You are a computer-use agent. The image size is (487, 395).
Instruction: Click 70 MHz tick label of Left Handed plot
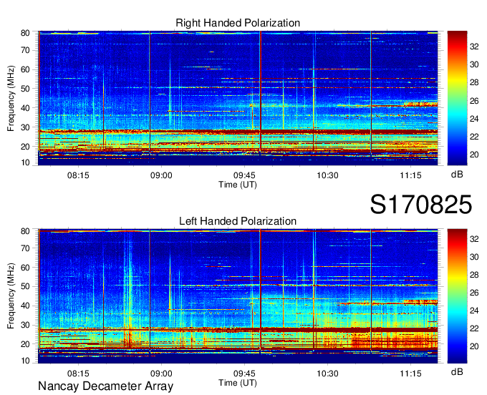point(25,248)
